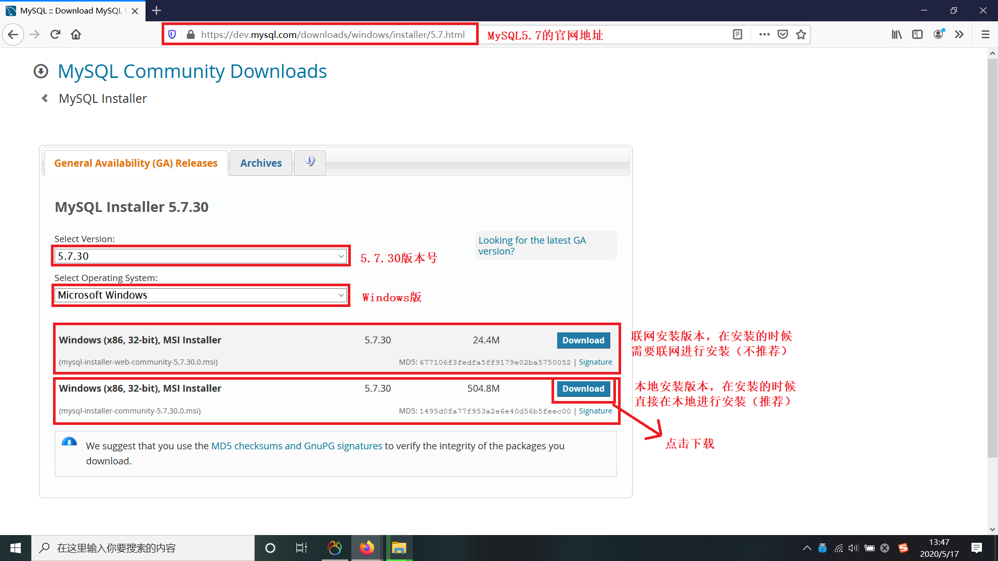
Task: Open the taskbar clock showing 13:47
Action: point(939,548)
